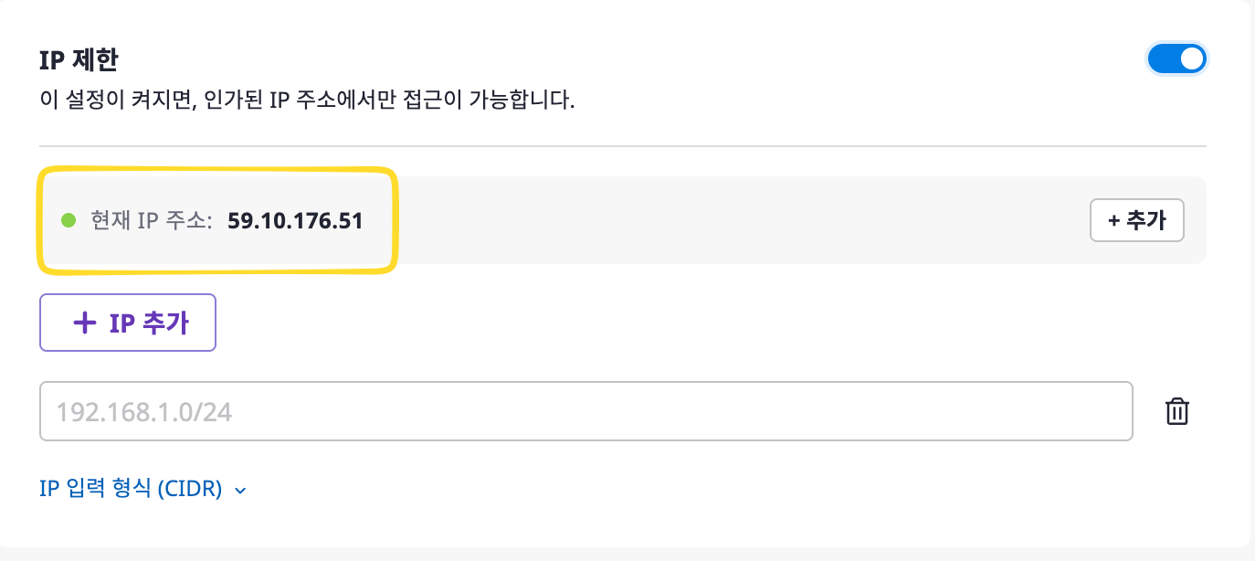Click the green status dot beside 현재 IP 주소

tap(68, 220)
